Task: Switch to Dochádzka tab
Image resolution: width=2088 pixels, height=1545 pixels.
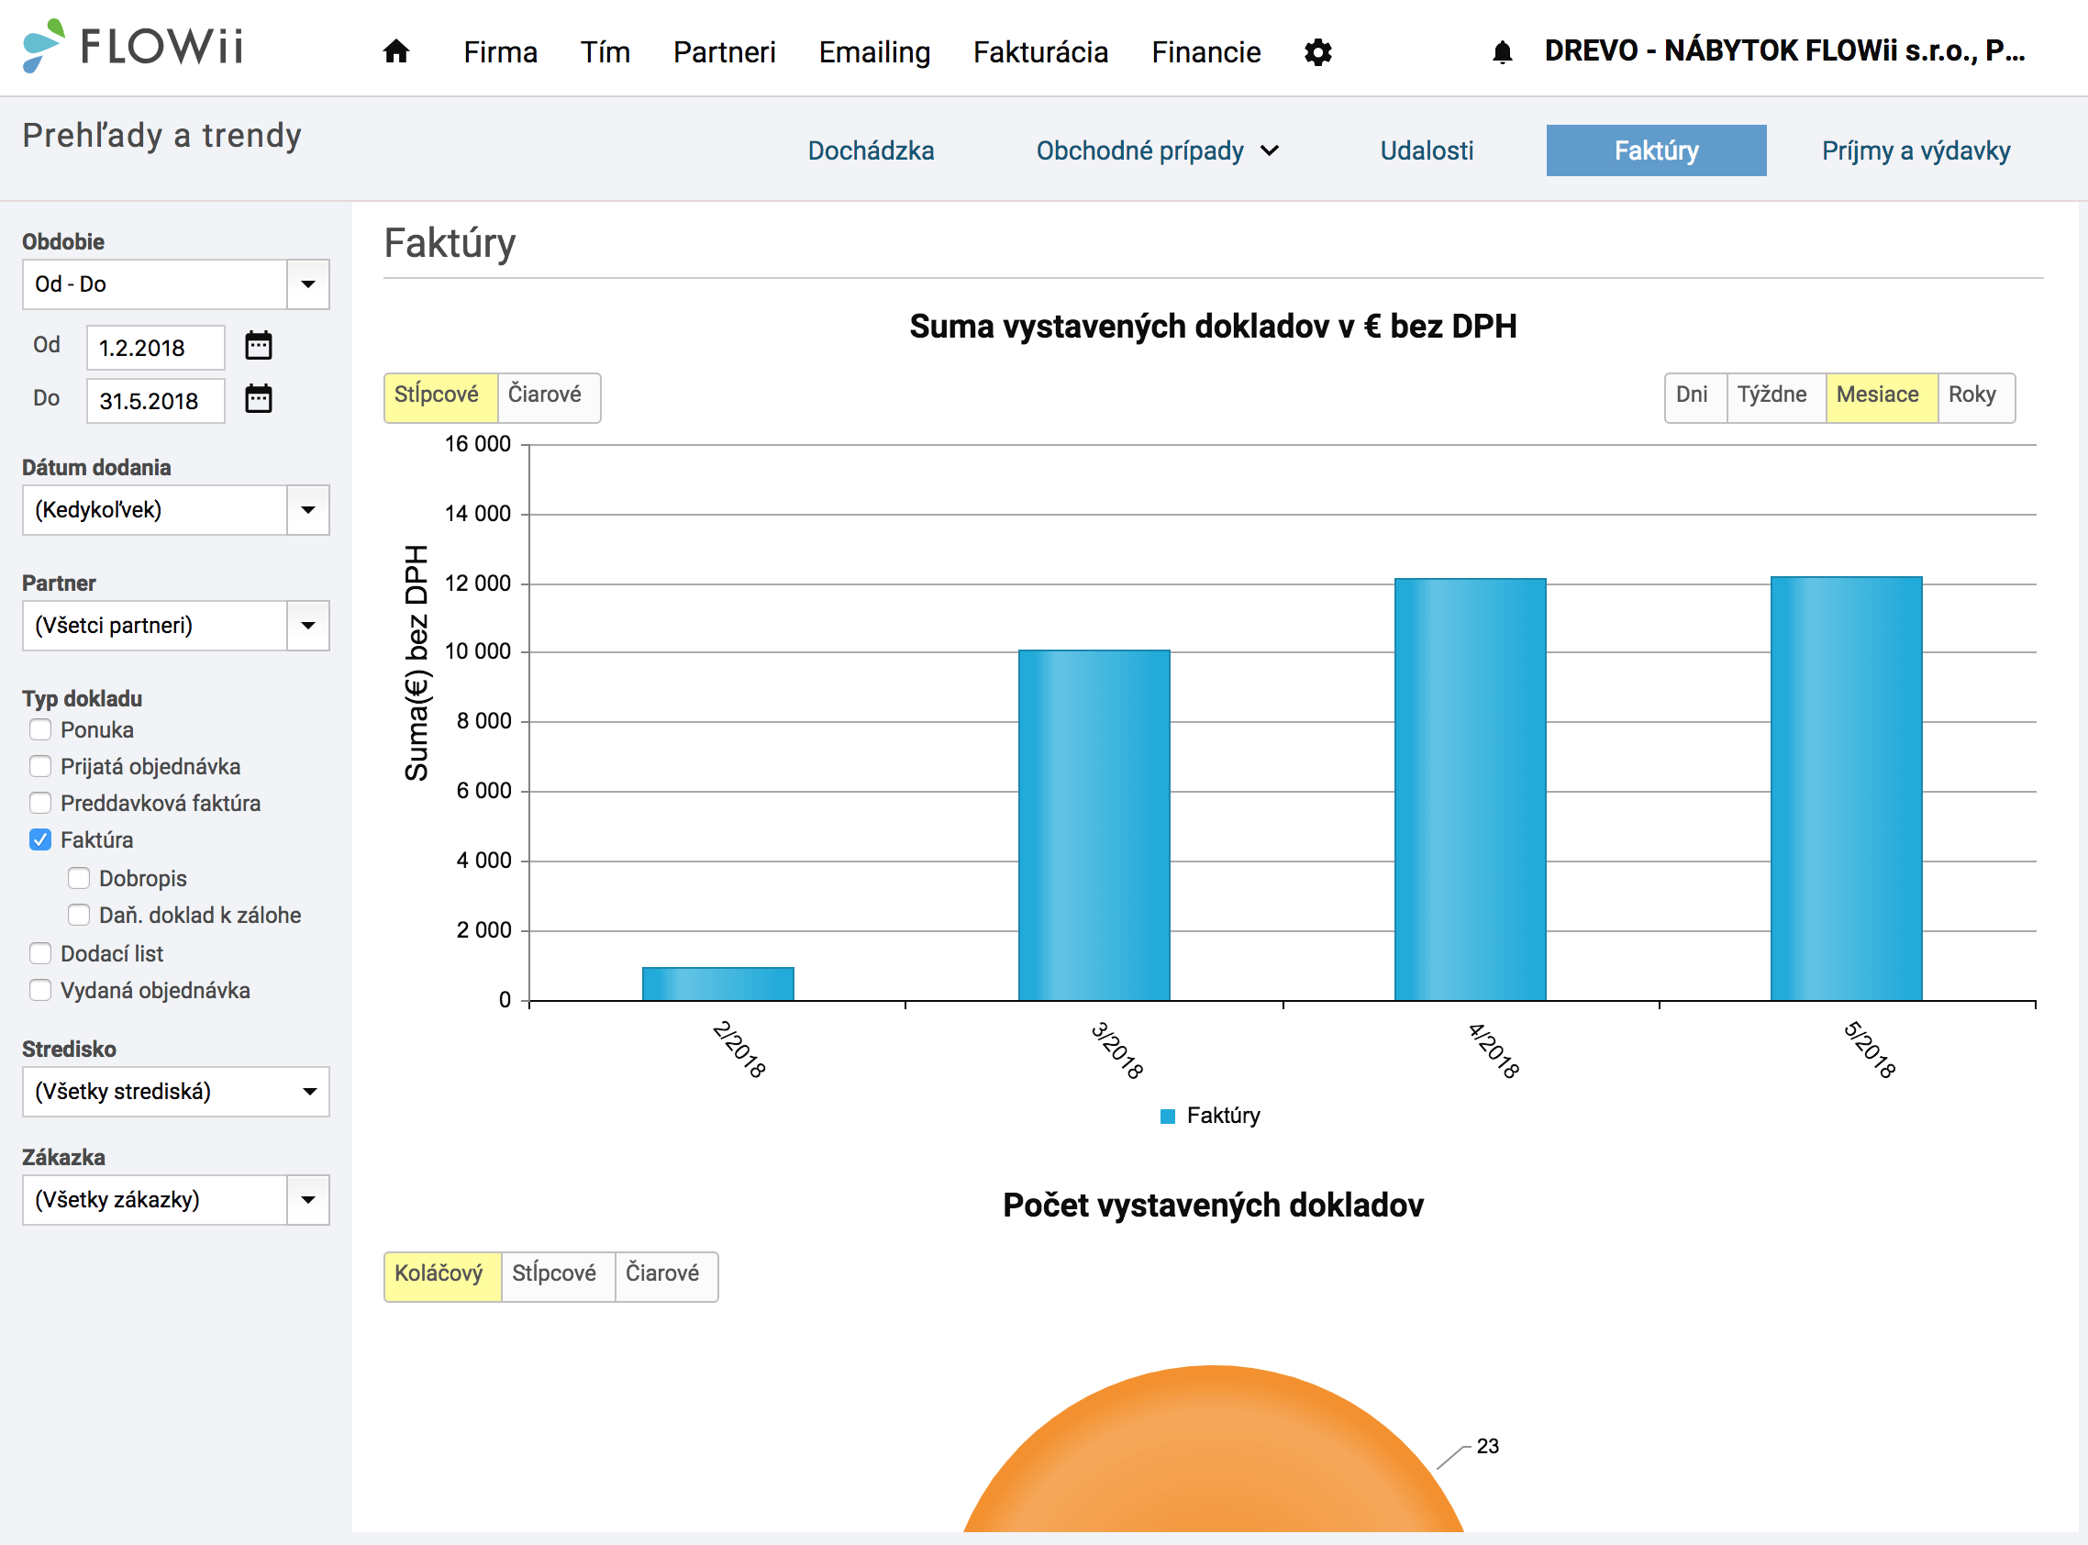Action: 871,150
